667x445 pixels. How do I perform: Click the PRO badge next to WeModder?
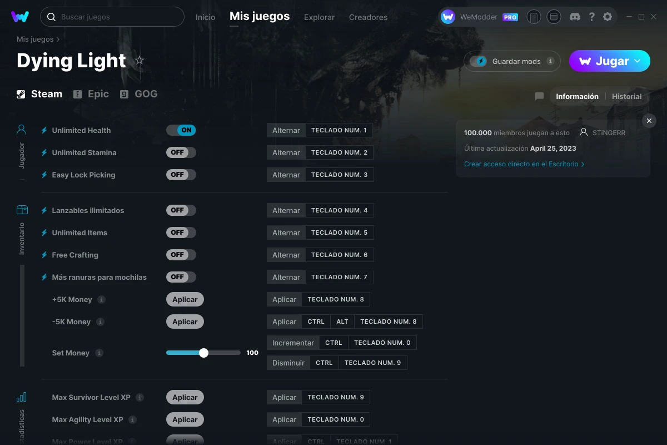(510, 17)
